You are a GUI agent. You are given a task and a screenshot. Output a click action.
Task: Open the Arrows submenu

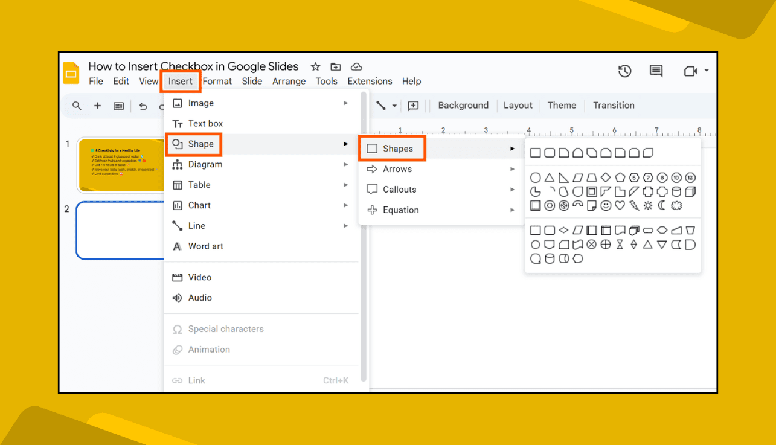(397, 168)
